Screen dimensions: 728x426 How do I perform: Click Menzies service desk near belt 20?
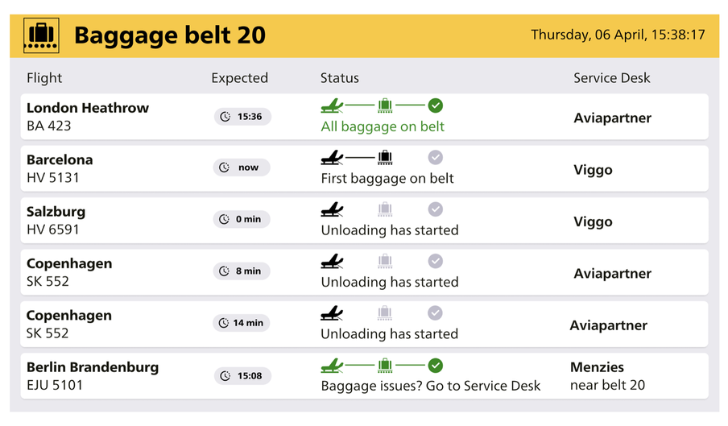pos(607,376)
